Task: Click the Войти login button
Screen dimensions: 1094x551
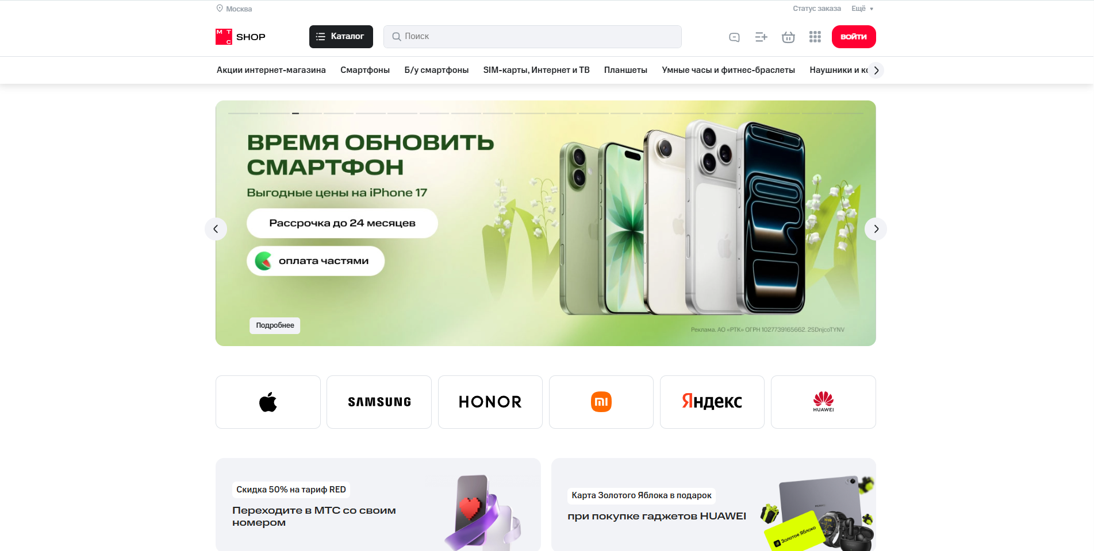Action: pyautogui.click(x=854, y=37)
